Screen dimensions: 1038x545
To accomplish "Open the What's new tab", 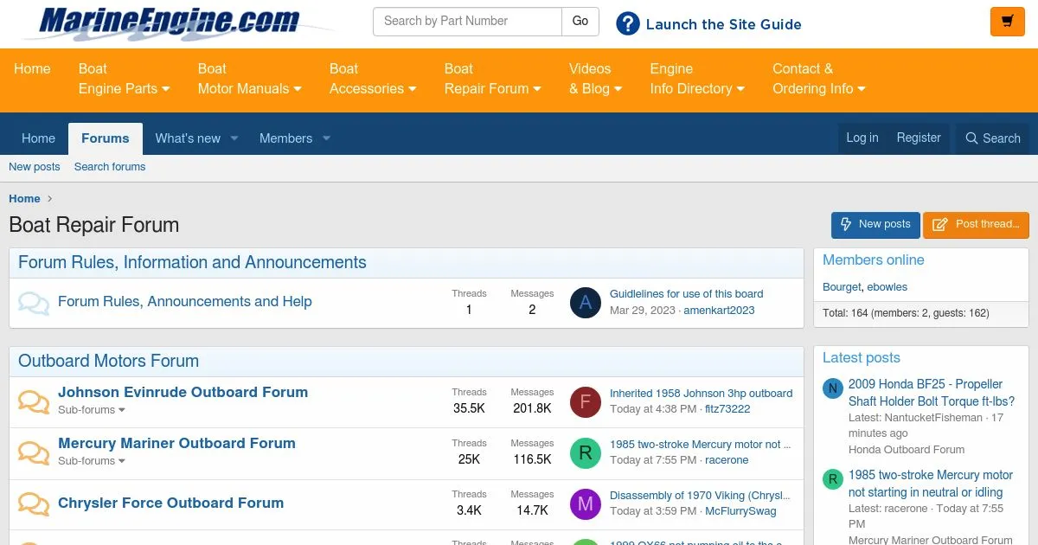I will tap(188, 138).
